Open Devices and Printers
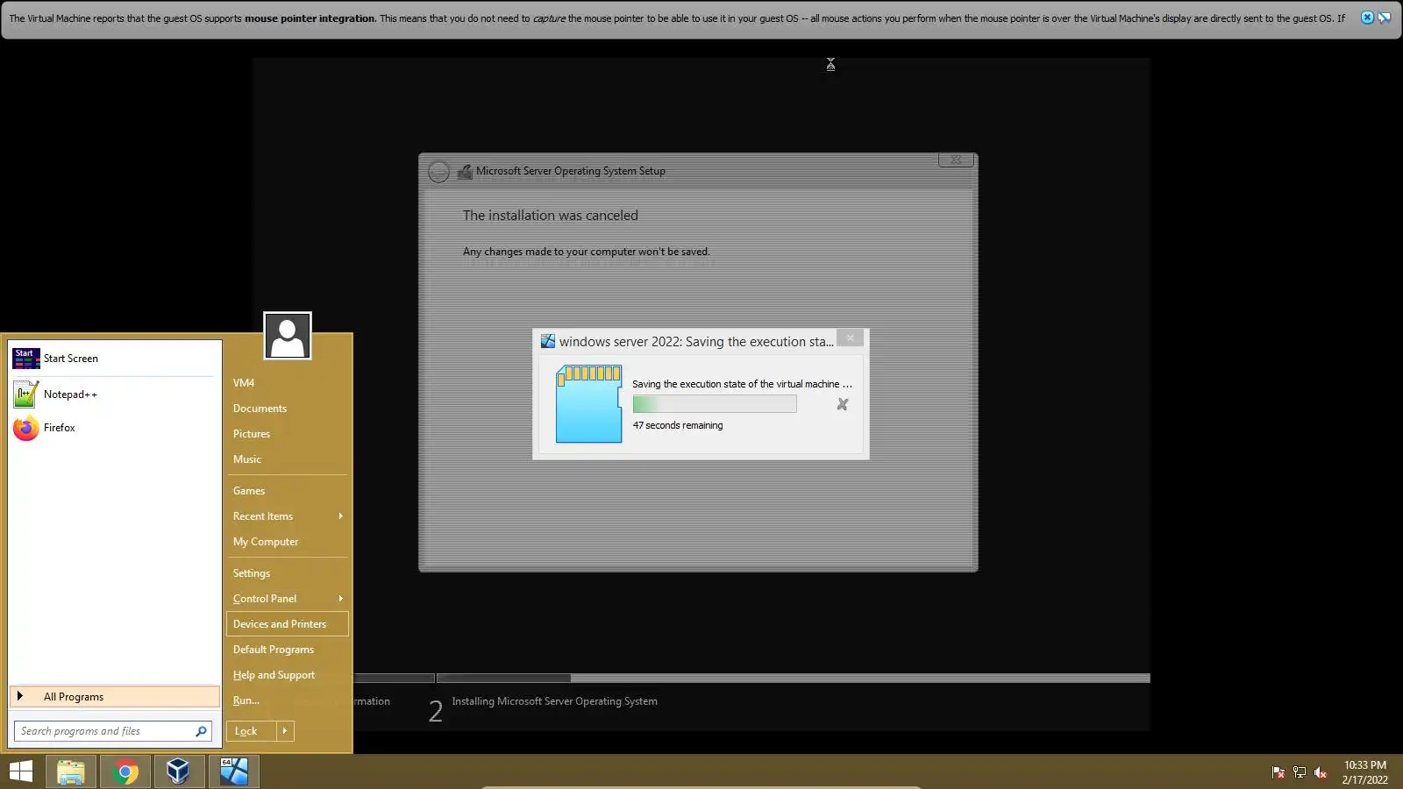The image size is (1403, 789). [288, 624]
